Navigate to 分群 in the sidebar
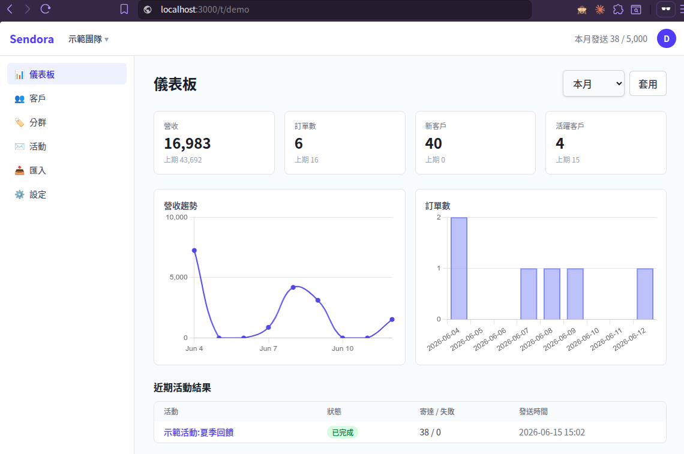This screenshot has height=454, width=684. [67, 122]
